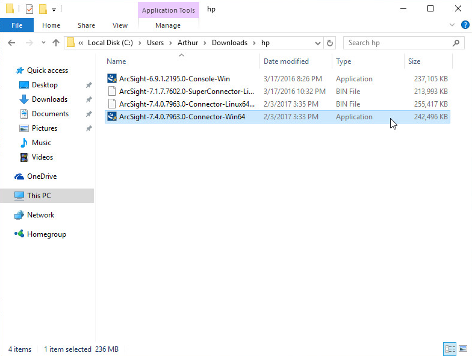472x356 pixels.
Task: Click the Up directory arrow icon
Action: (56, 43)
